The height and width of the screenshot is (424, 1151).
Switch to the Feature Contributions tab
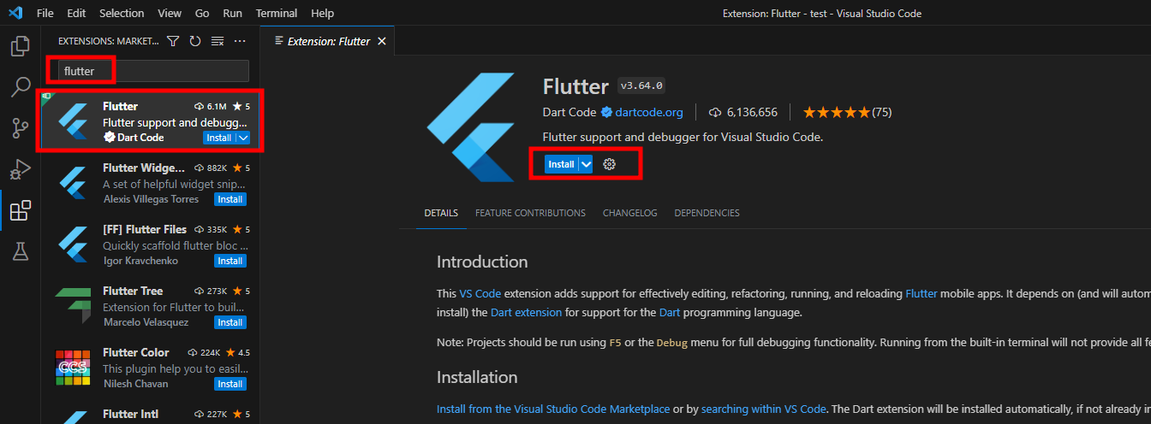pyautogui.click(x=530, y=213)
